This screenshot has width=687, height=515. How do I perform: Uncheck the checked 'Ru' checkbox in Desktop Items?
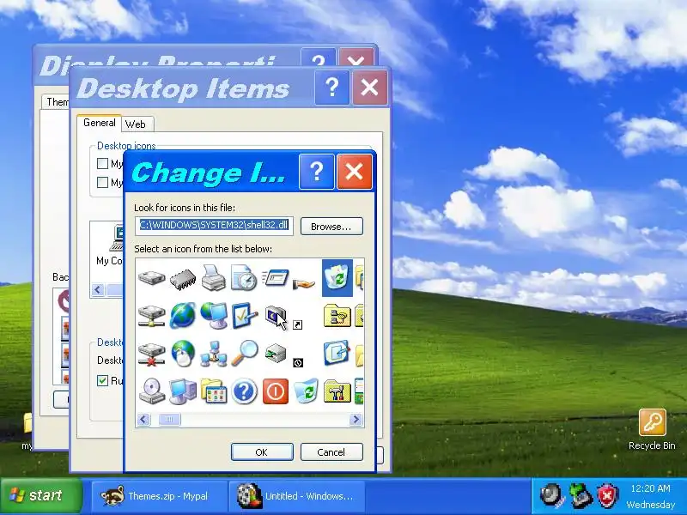[x=102, y=380]
